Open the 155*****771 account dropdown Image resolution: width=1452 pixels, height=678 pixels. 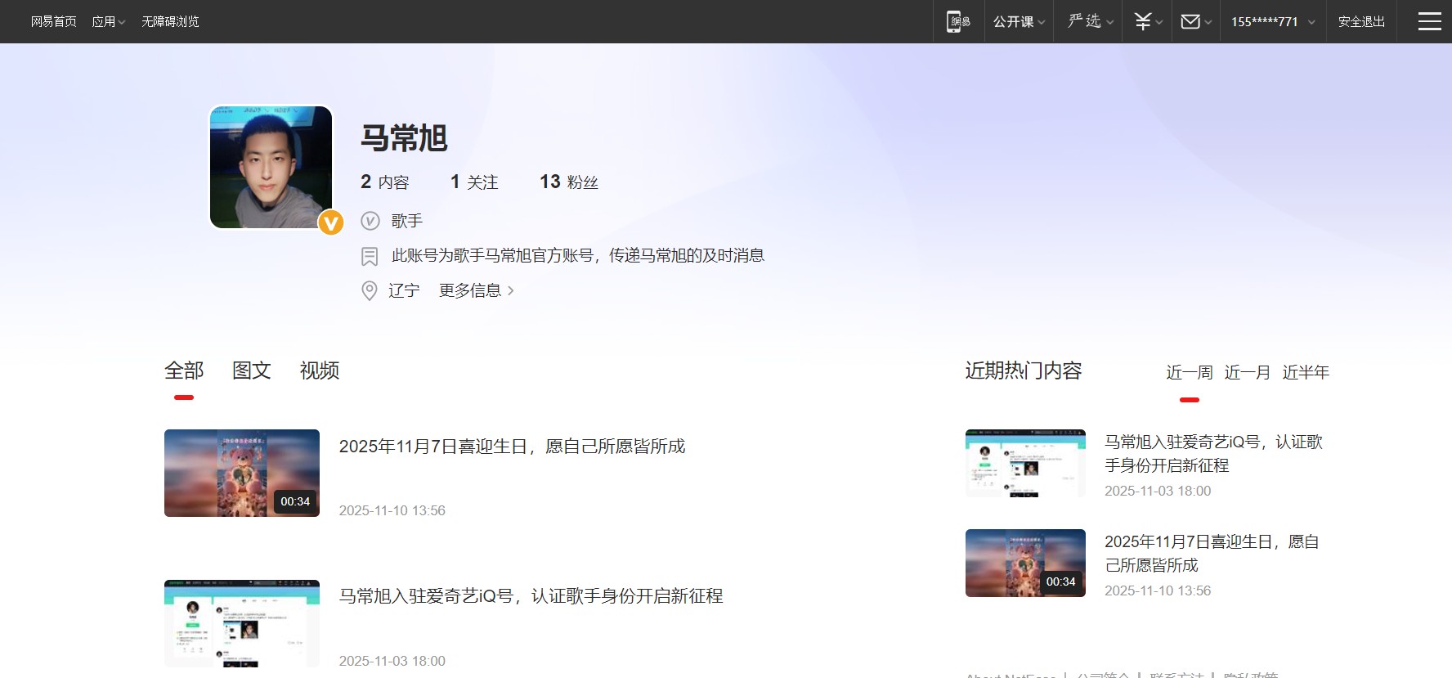(1272, 21)
